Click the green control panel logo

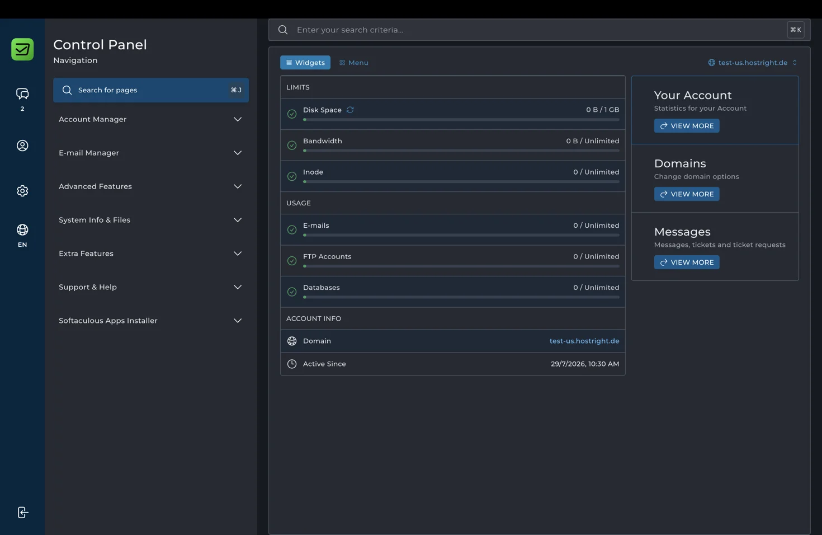point(22,49)
